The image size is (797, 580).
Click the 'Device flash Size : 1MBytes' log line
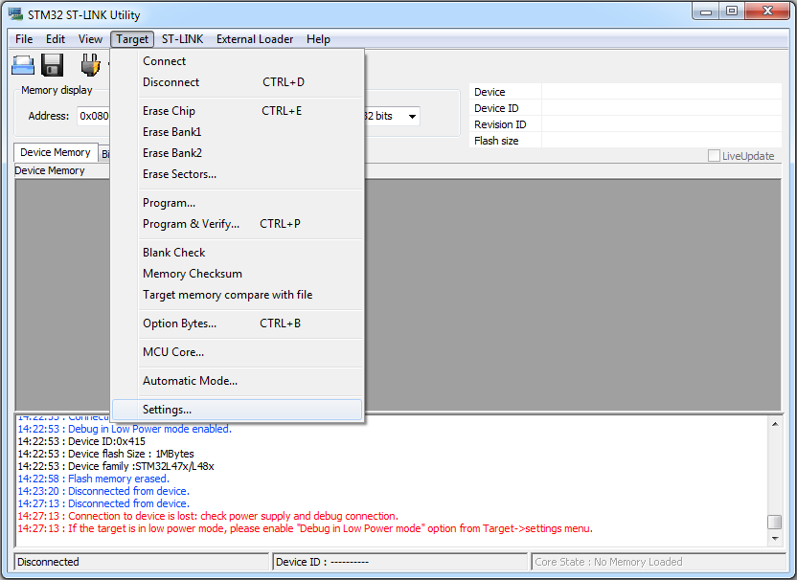tap(105, 454)
